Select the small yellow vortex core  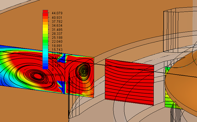pyautogui.click(x=83, y=70)
